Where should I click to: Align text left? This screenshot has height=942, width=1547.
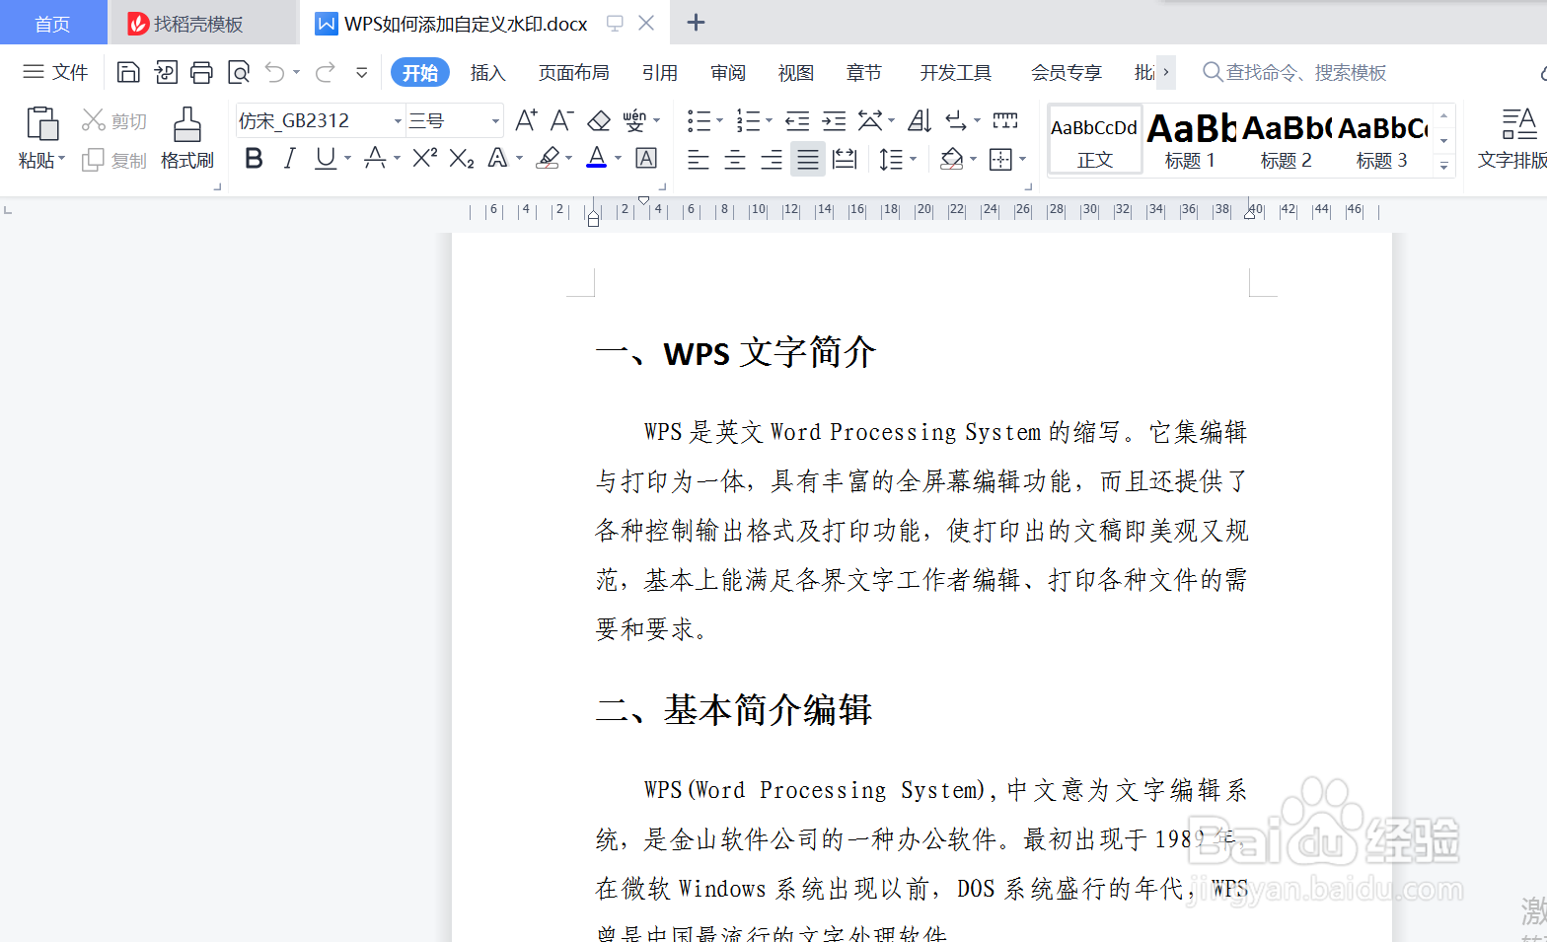click(699, 158)
